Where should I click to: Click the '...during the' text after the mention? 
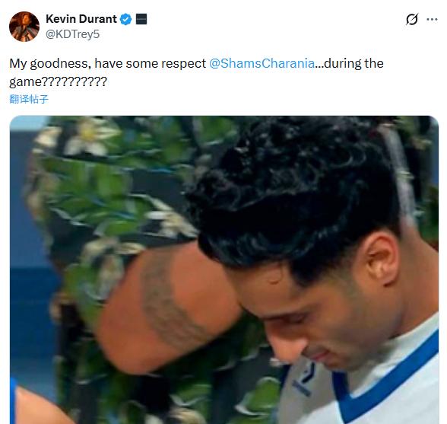pyautogui.click(x=349, y=63)
